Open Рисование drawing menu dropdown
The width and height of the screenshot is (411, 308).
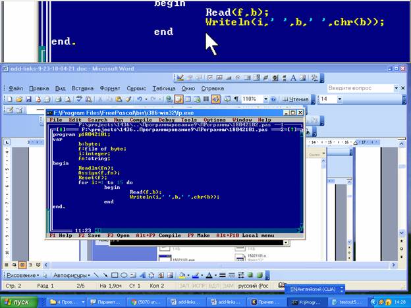[x=23, y=275]
